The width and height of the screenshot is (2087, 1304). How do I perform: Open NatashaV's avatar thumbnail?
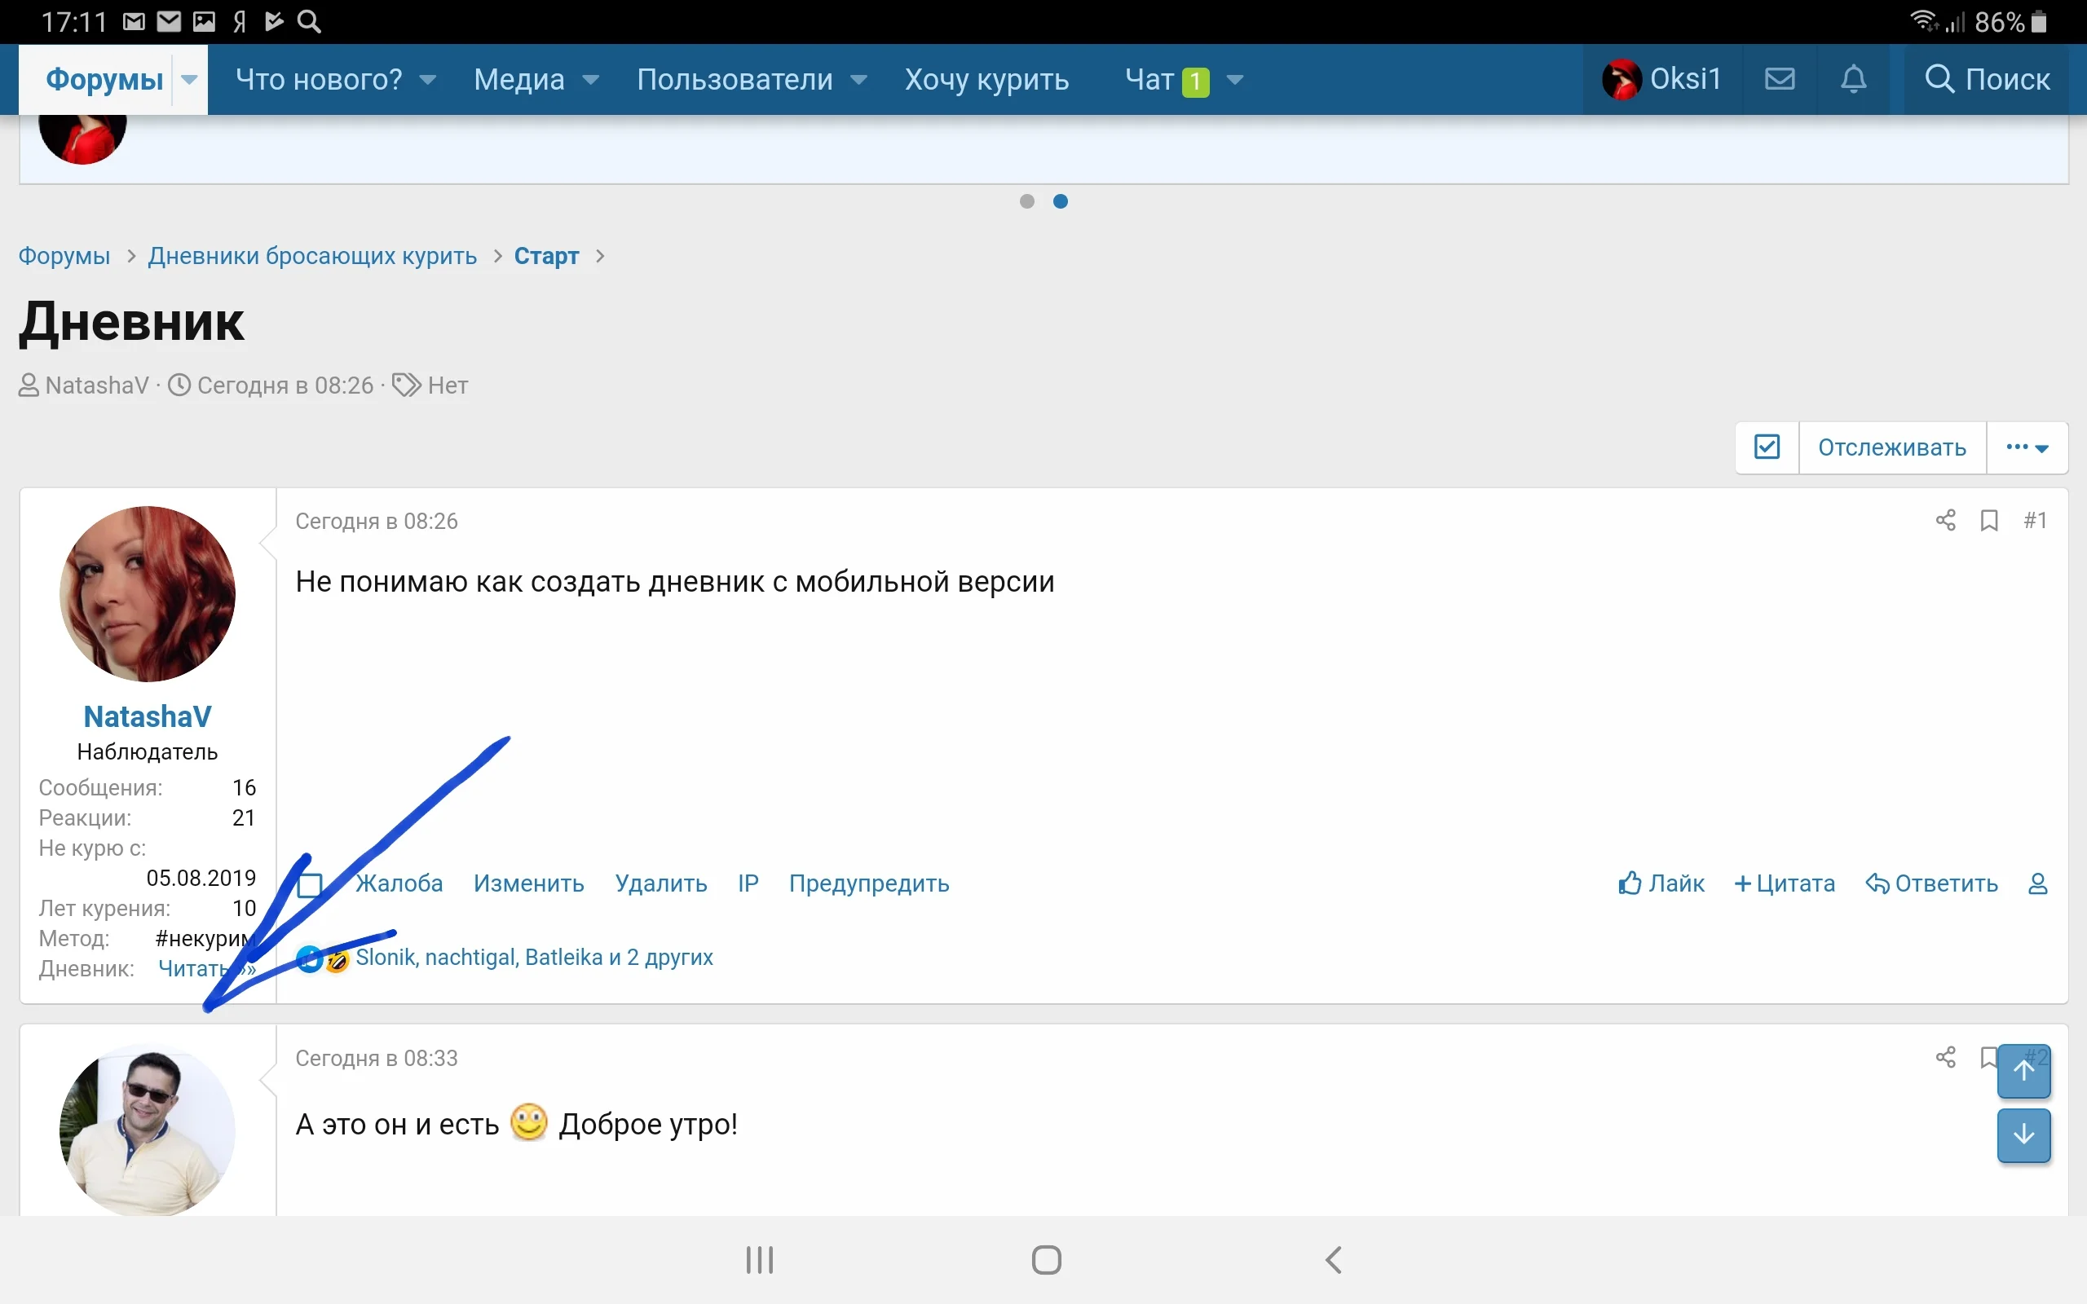point(148,593)
